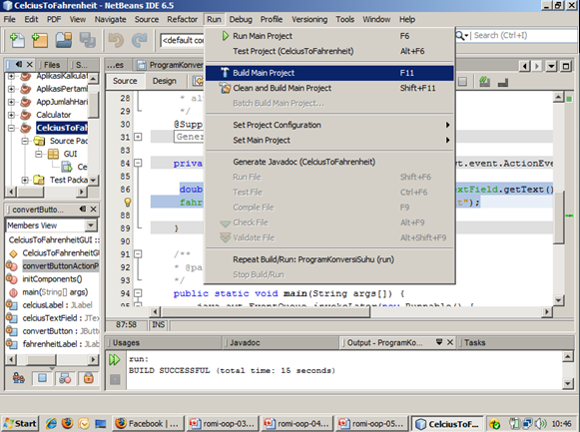This screenshot has width=580, height=432.
Task: Show the editor opened documents list arrow
Action: coord(551,66)
